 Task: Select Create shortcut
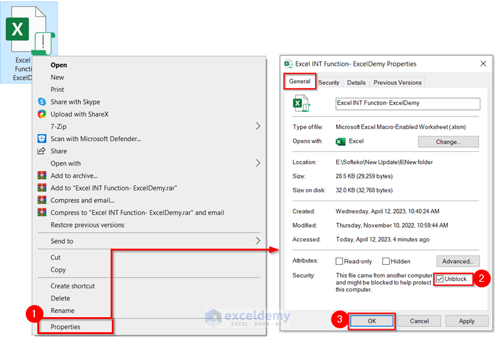click(72, 286)
